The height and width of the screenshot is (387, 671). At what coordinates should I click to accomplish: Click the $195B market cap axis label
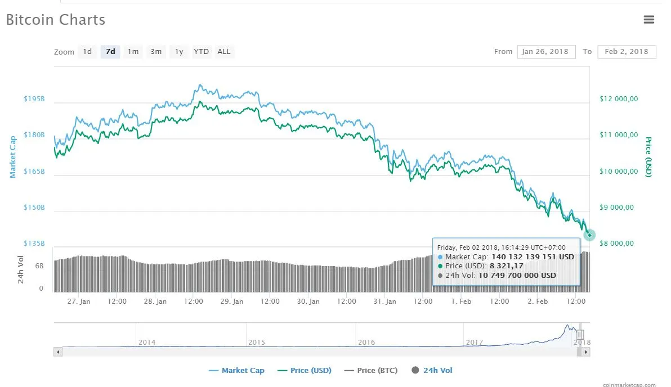pyautogui.click(x=34, y=99)
